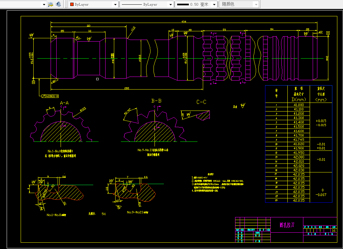Click the 42.010 diameter cell

tap(299, 161)
